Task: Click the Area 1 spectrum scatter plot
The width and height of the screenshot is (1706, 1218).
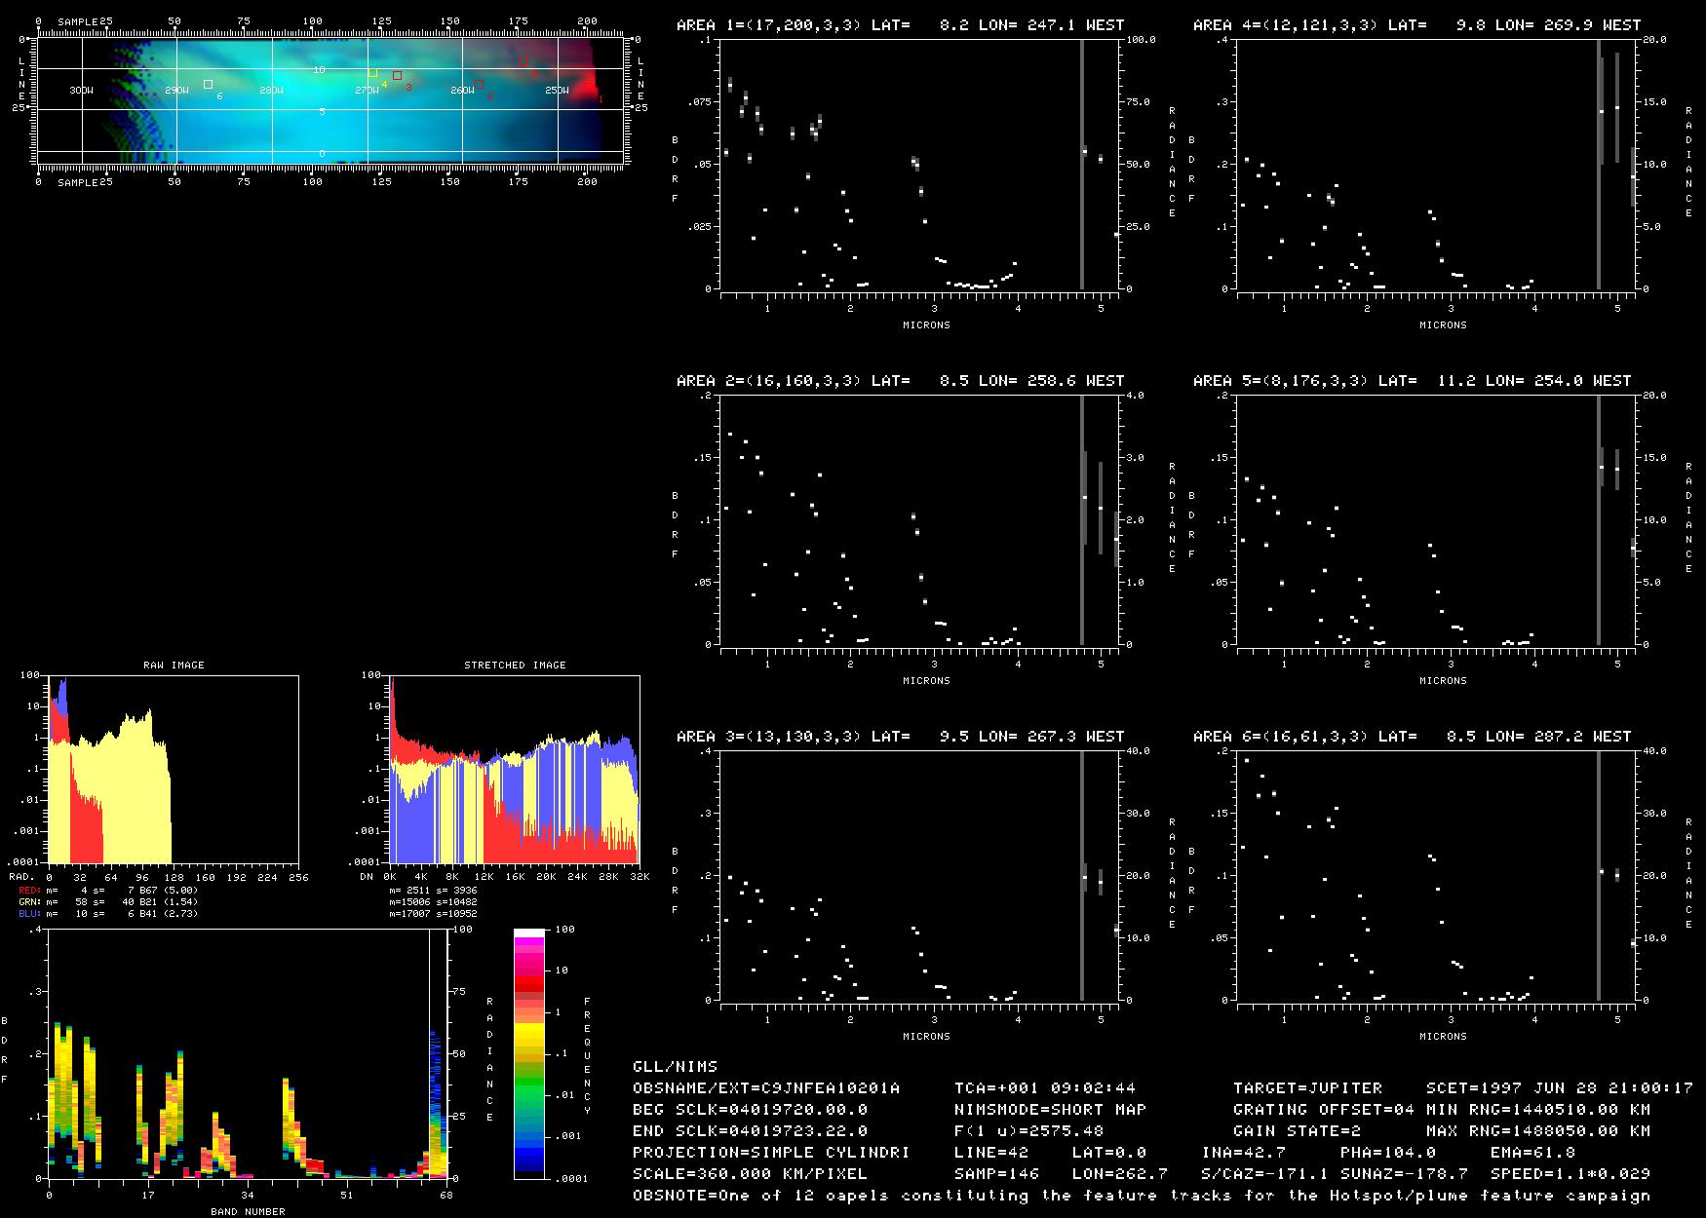Action: click(919, 165)
